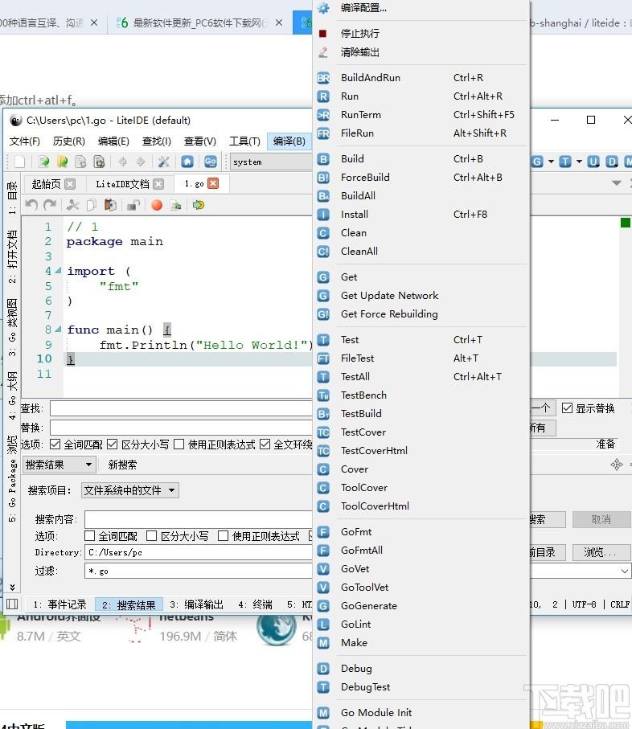The image size is (632, 729).
Task: Click the GoLint icon
Action: (x=323, y=625)
